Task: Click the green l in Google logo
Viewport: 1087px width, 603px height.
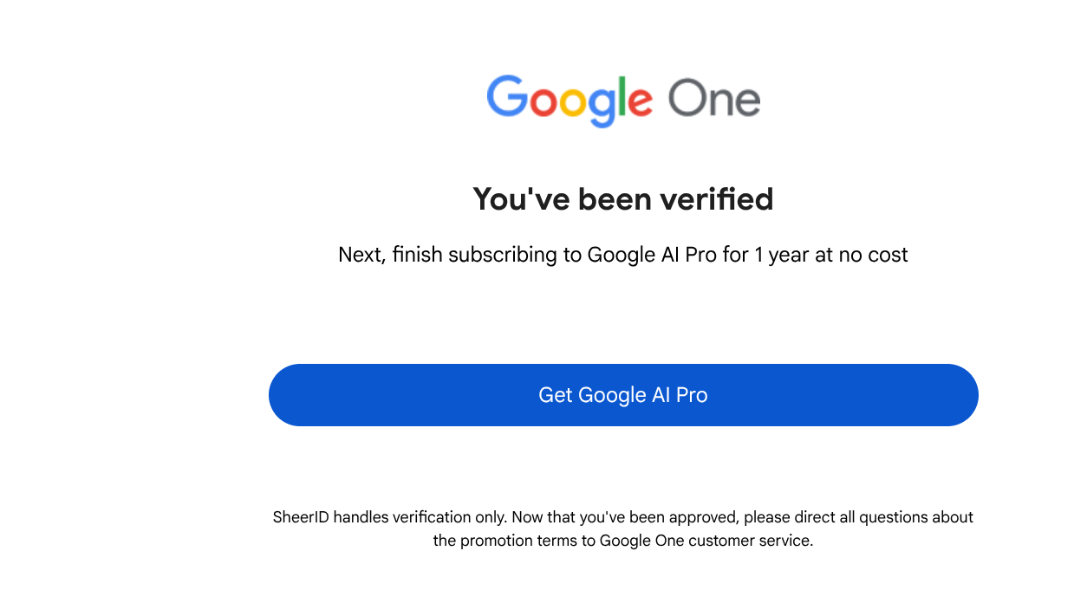Action: coord(623,97)
